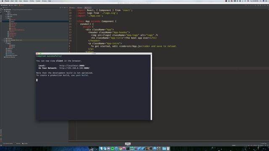269x151 pixels.
Task: Open the blue folder stack in Dock
Action: (x=164, y=148)
